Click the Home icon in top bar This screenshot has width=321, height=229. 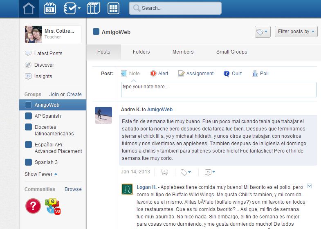coord(29,9)
